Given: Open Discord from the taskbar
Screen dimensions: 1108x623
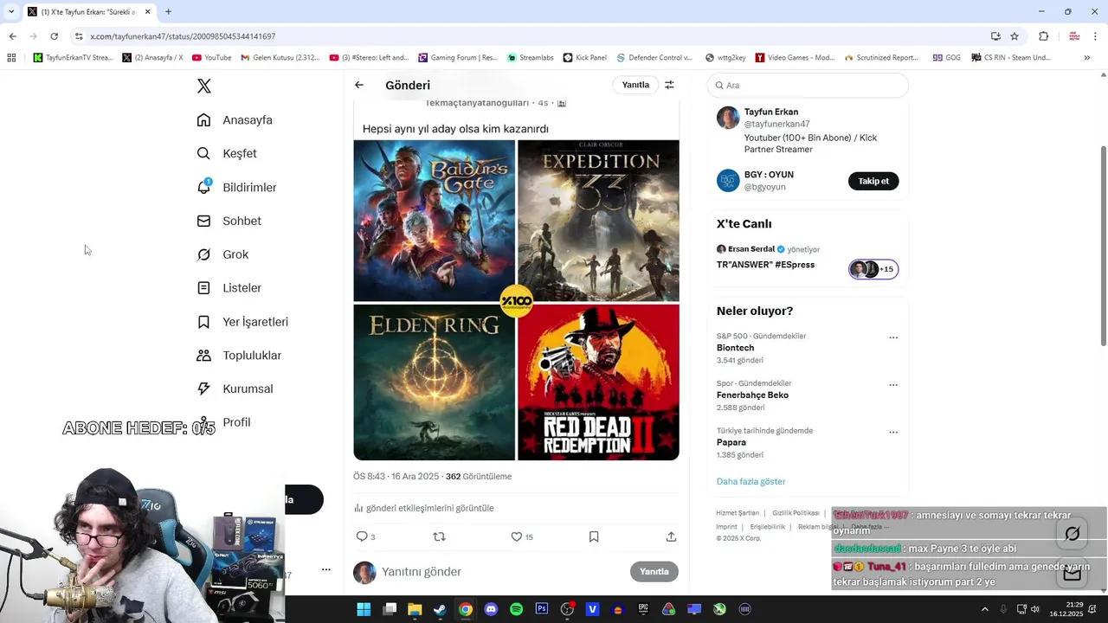Looking at the screenshot, I should (x=491, y=609).
